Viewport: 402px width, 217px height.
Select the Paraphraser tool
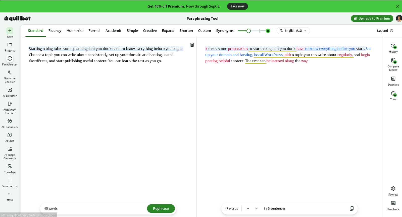pyautogui.click(x=10, y=60)
